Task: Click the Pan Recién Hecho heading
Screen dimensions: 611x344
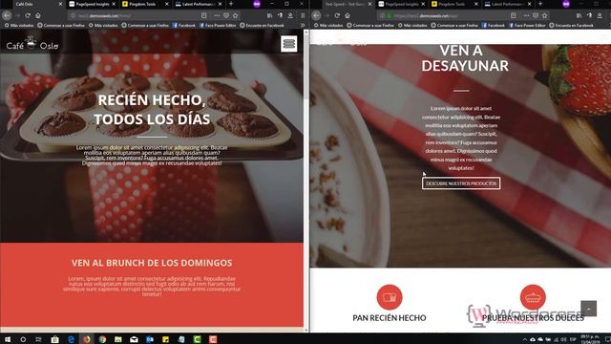Action: click(390, 318)
